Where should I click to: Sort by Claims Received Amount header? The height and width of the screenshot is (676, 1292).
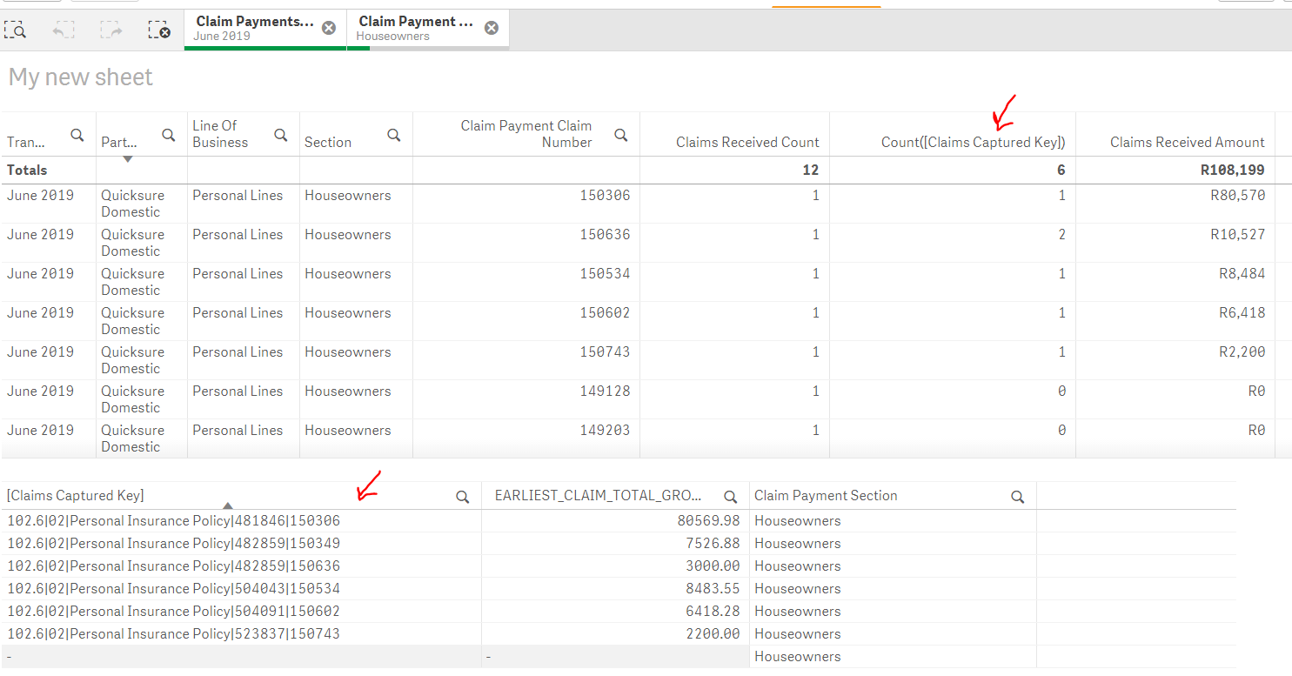(x=1187, y=142)
